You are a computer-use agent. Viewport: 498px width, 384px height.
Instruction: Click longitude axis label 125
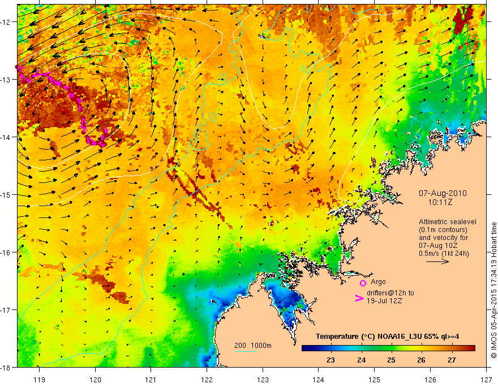pos(375,379)
